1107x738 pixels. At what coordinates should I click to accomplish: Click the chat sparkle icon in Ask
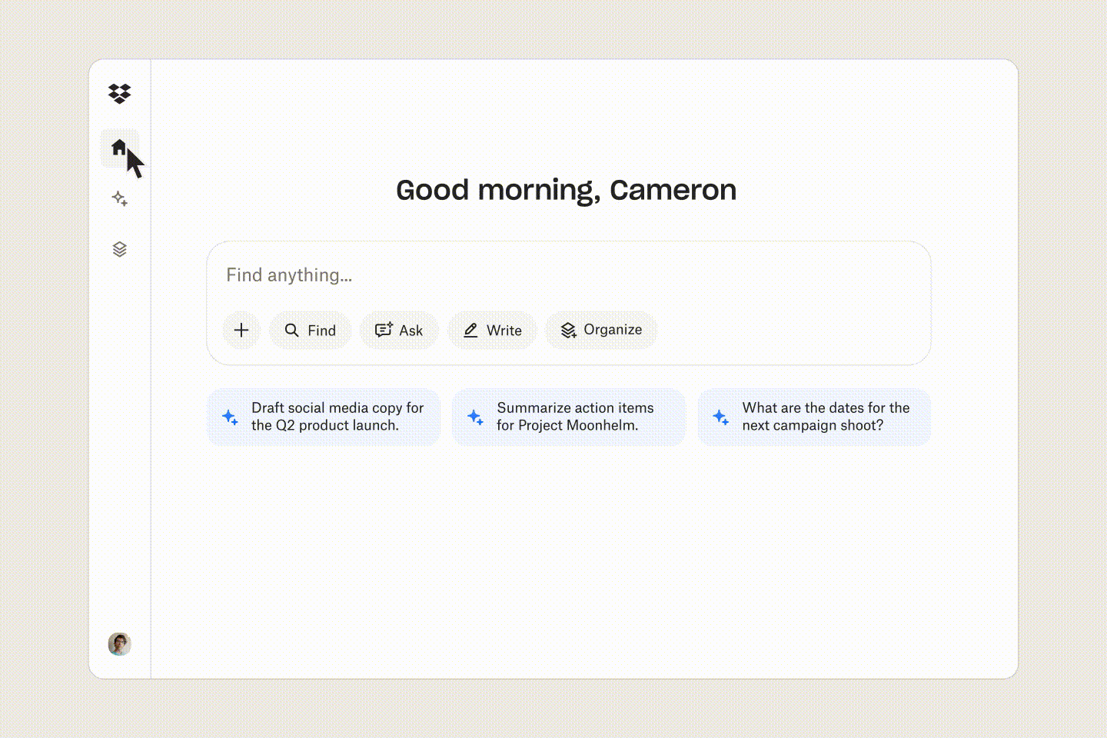pos(384,330)
